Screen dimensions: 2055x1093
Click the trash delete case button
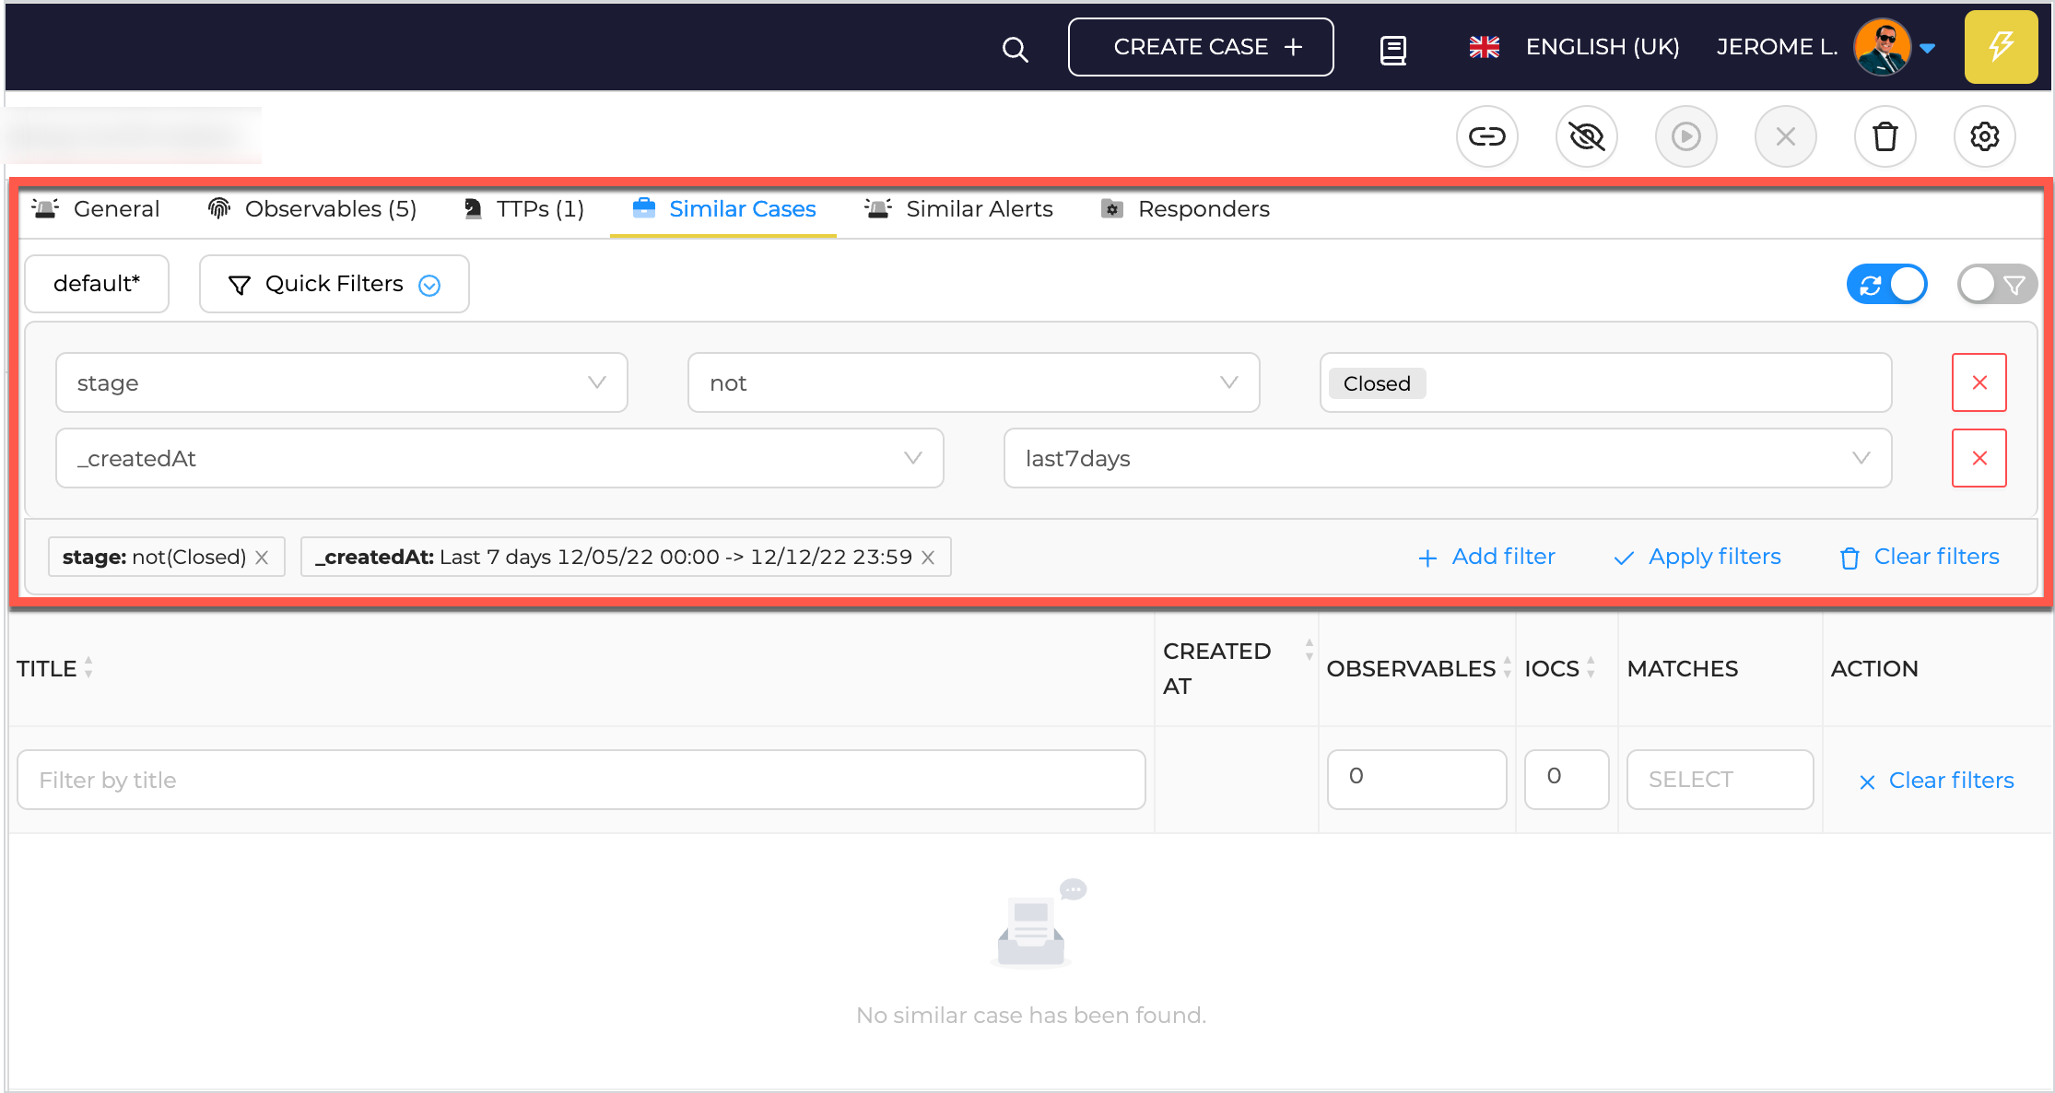coord(1885,136)
